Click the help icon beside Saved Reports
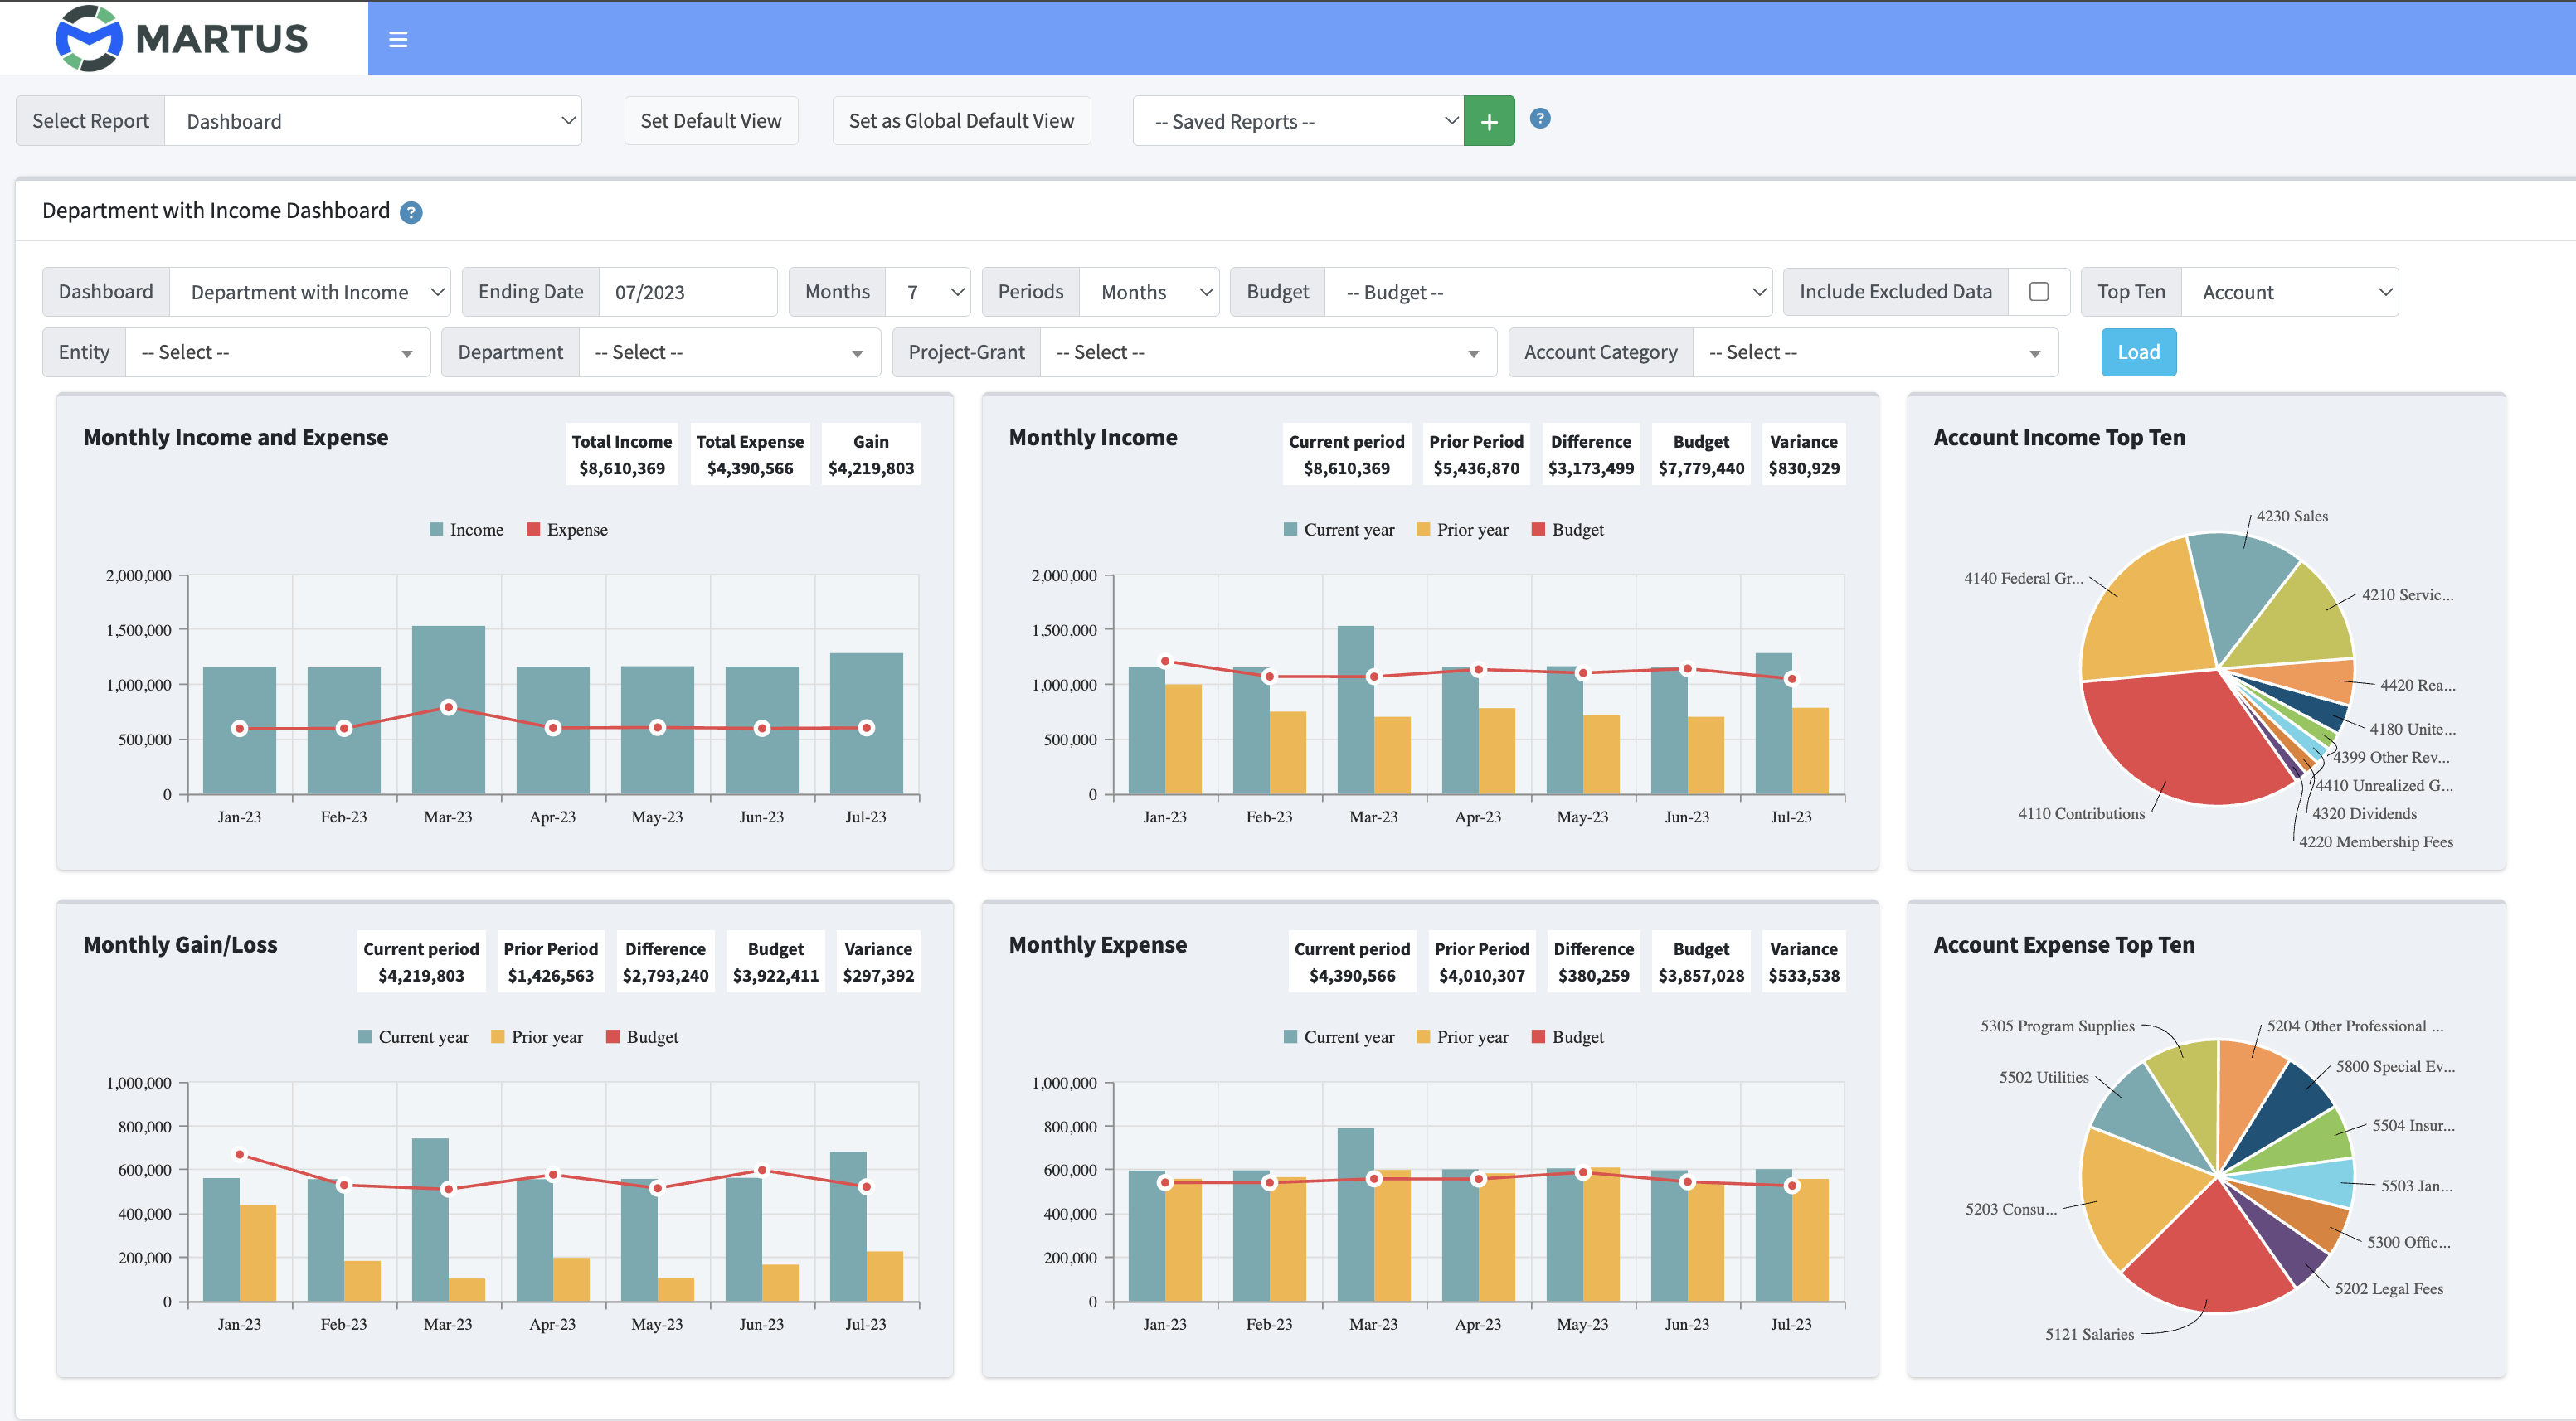This screenshot has height=1421, width=2576. tap(1540, 119)
